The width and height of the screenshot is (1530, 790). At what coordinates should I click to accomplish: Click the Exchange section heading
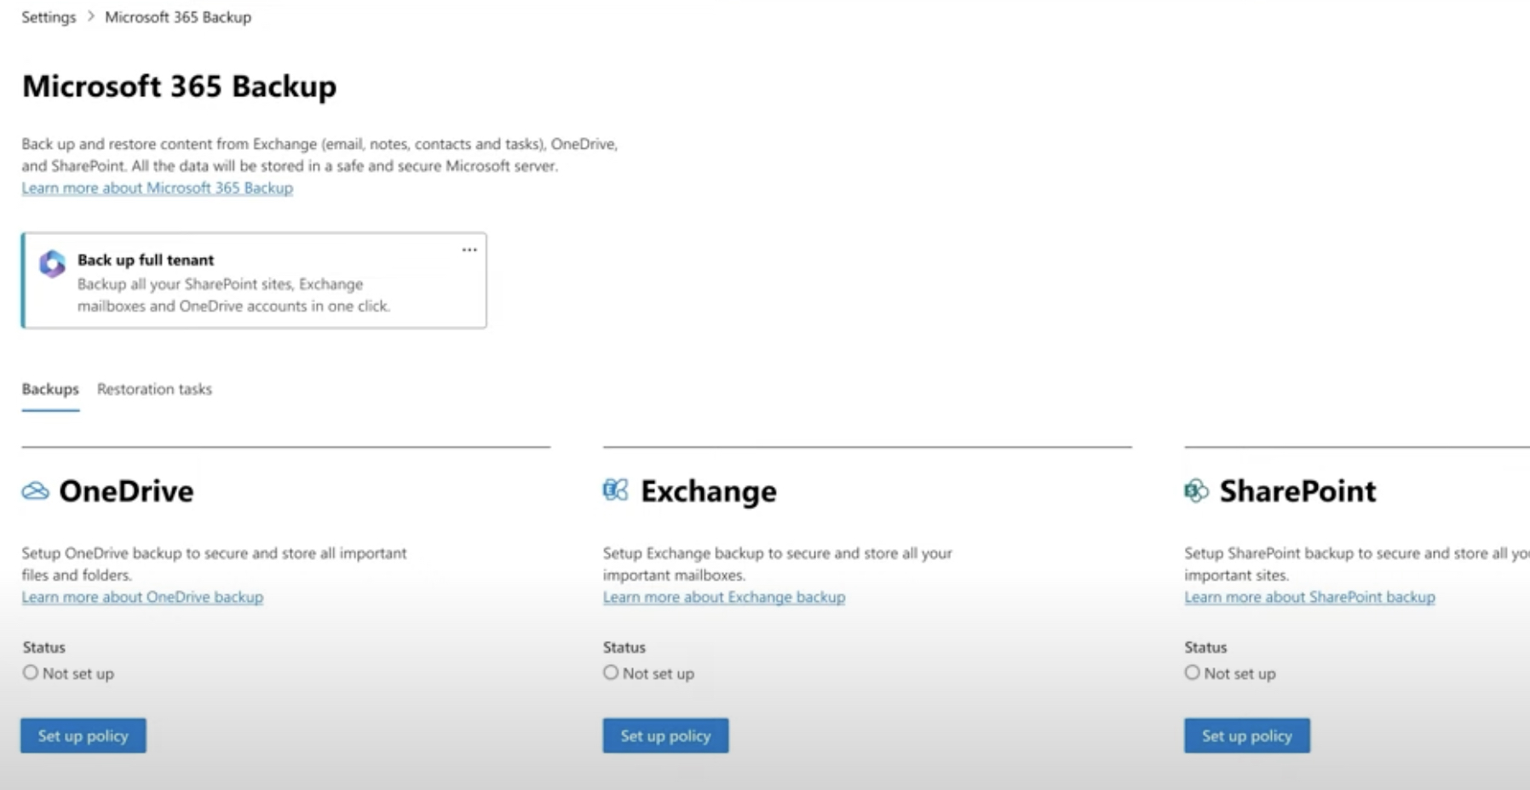click(709, 491)
